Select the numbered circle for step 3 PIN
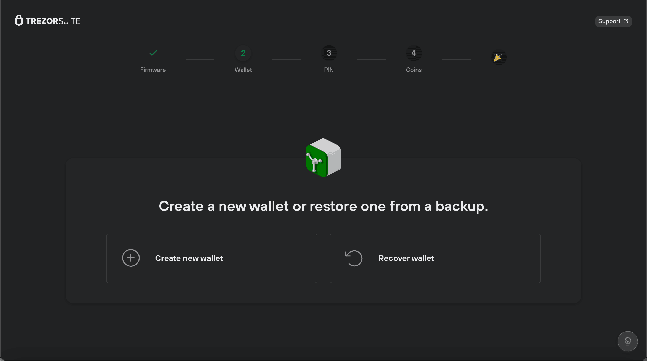 coord(329,53)
